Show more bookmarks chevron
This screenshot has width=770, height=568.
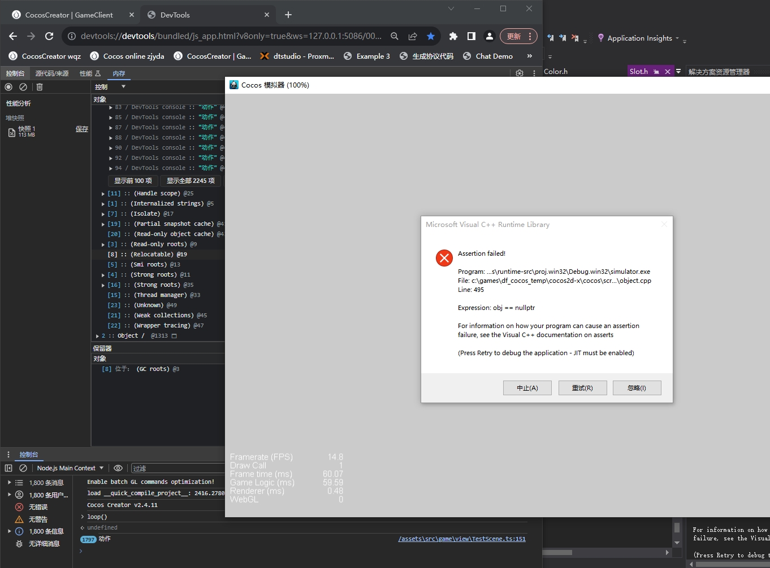[x=530, y=56]
